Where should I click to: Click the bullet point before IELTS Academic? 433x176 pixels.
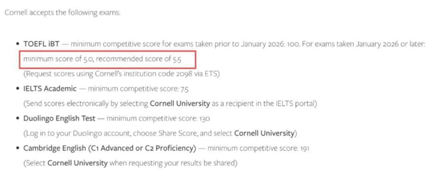click(17, 89)
